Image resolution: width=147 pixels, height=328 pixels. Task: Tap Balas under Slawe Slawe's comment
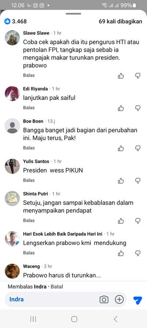(29, 75)
